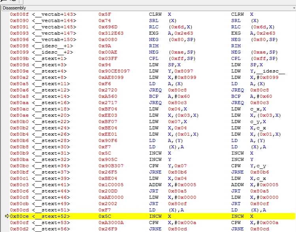Select the <__stext+30> symbol label
The image size is (296, 232).
51,147
